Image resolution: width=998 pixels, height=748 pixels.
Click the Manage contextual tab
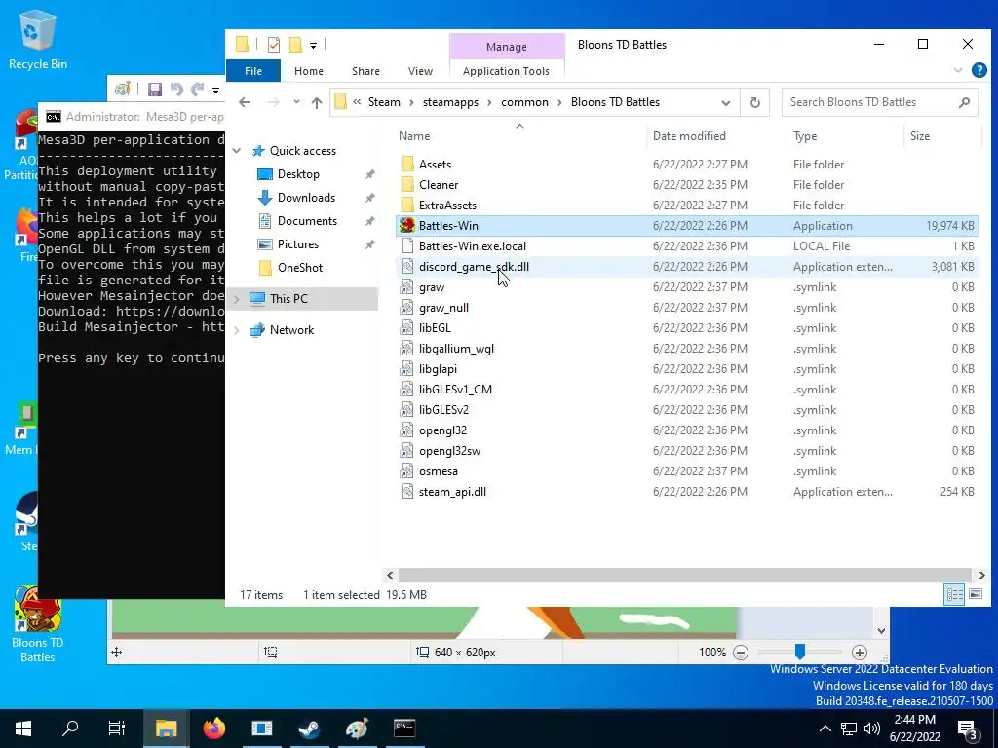click(507, 47)
